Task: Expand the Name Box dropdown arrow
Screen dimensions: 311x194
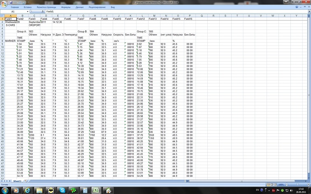Action: 28,11
